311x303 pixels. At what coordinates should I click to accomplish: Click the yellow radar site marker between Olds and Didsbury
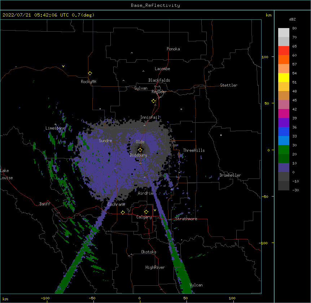[x=140, y=150]
